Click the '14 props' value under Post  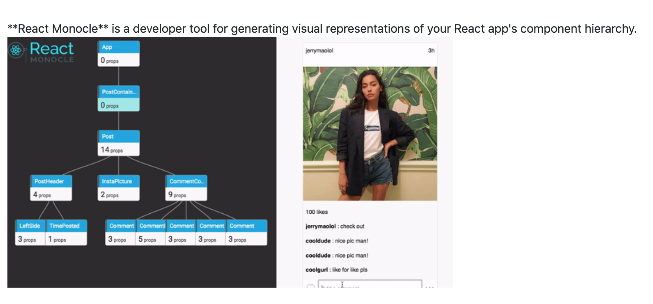(x=112, y=150)
